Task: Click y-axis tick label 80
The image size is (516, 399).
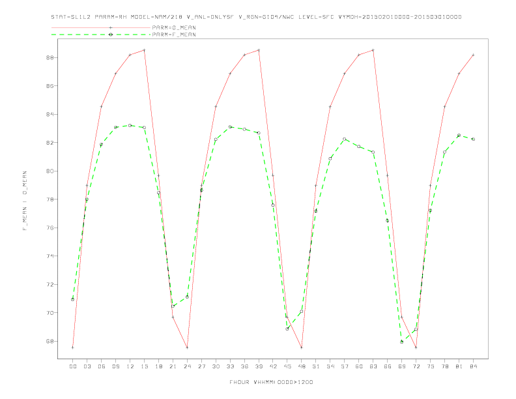Action: click(50, 171)
